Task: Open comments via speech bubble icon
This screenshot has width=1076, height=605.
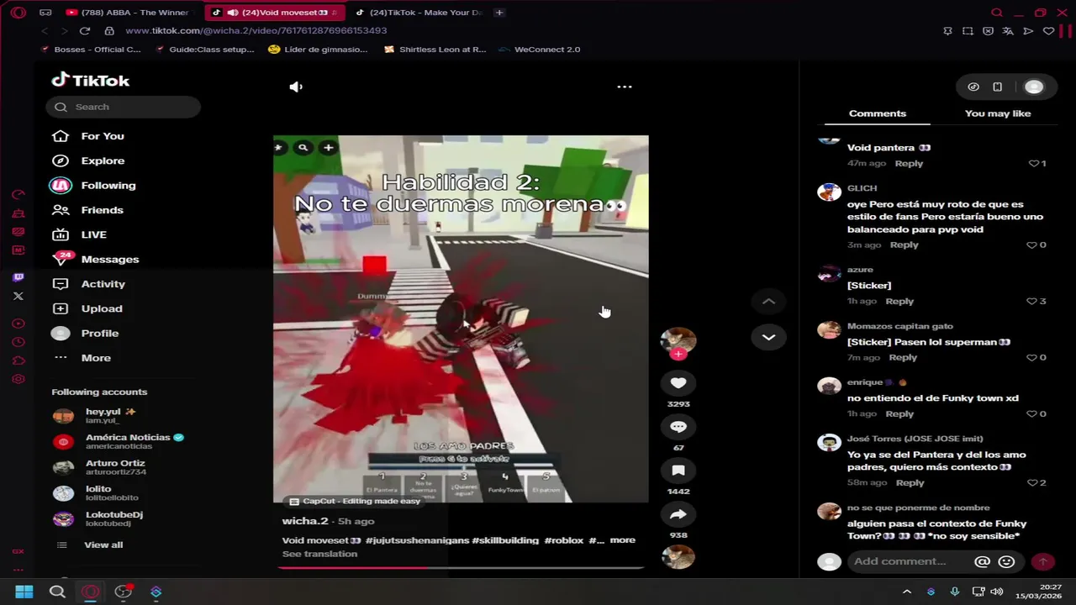Action: [x=678, y=427]
